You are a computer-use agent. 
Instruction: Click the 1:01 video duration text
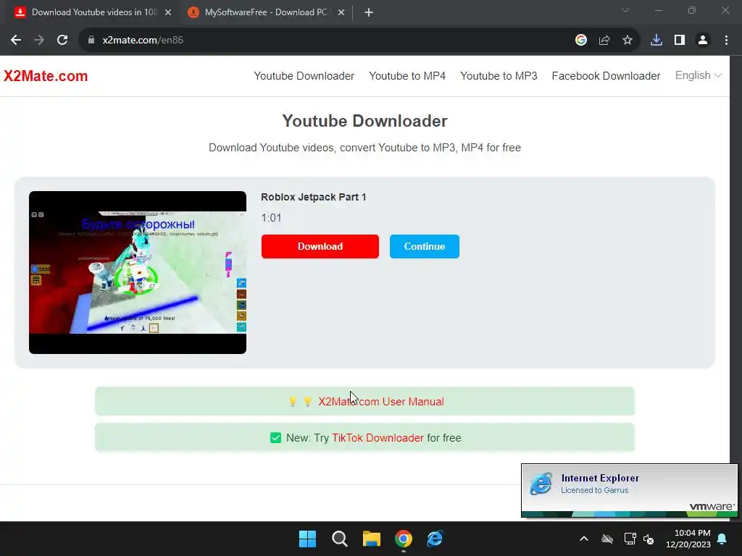[271, 218]
